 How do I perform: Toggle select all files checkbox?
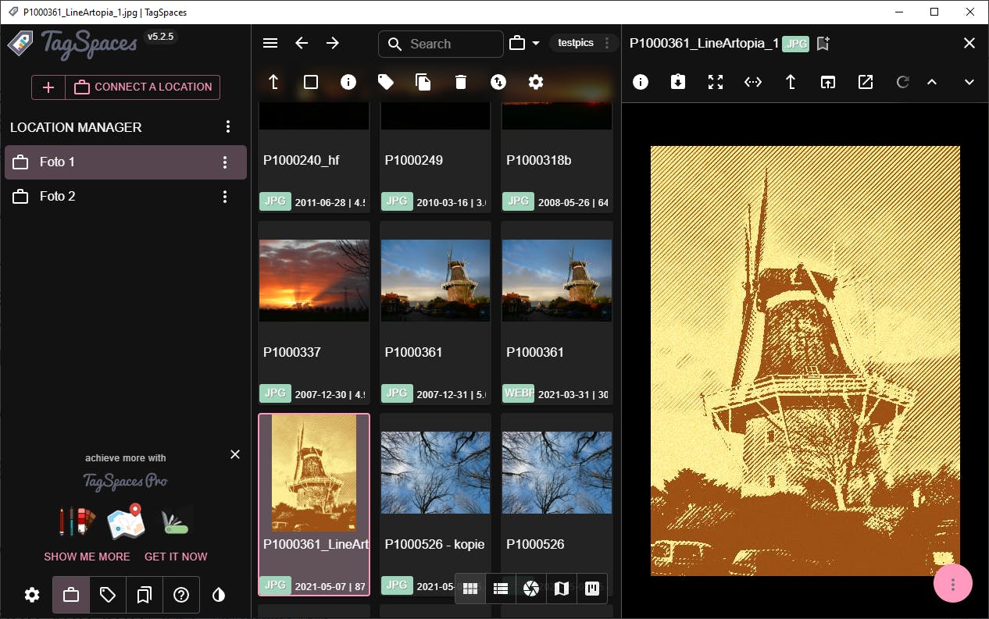[x=311, y=81]
